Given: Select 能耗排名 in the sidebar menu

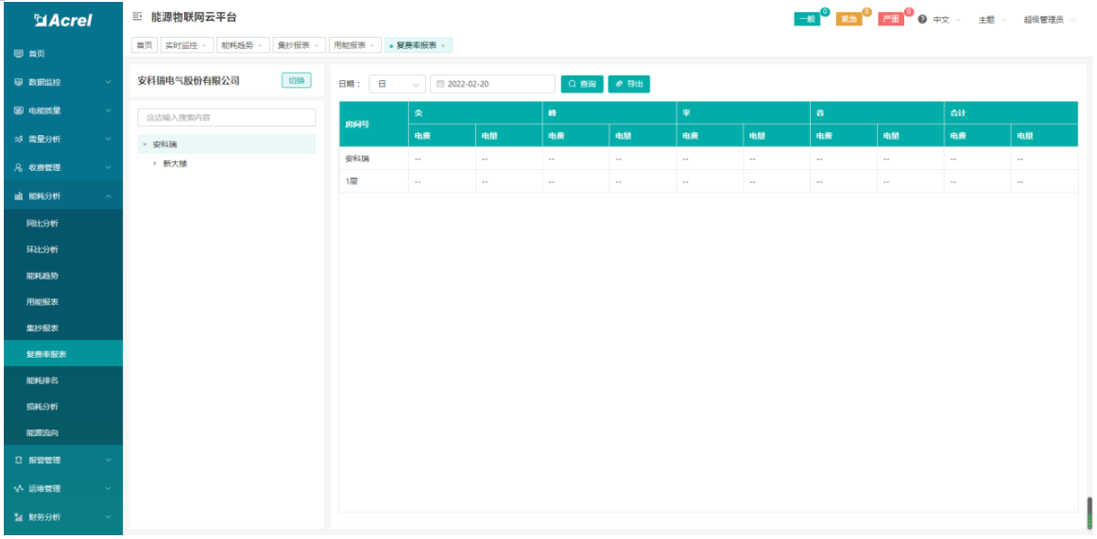Looking at the screenshot, I should click(x=43, y=380).
